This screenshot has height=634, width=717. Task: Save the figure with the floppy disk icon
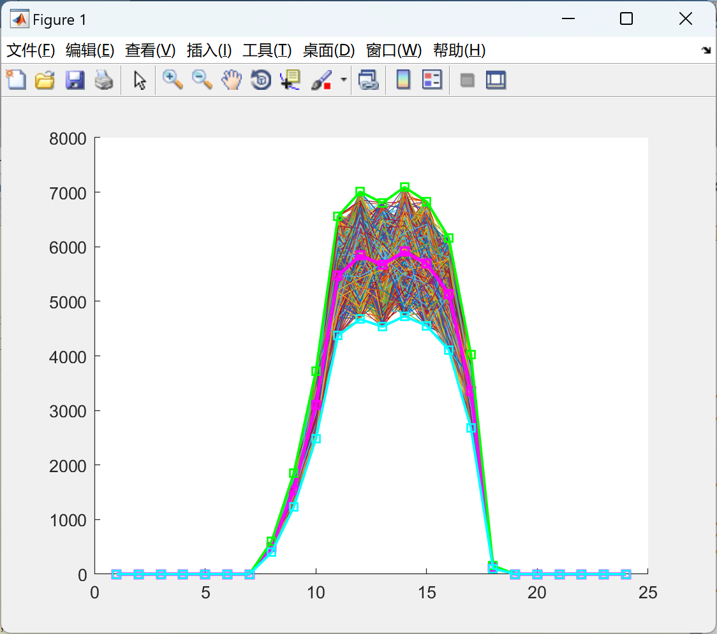coord(75,80)
